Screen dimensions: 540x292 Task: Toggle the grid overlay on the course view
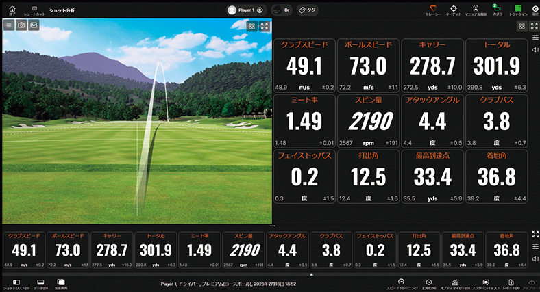point(9,25)
